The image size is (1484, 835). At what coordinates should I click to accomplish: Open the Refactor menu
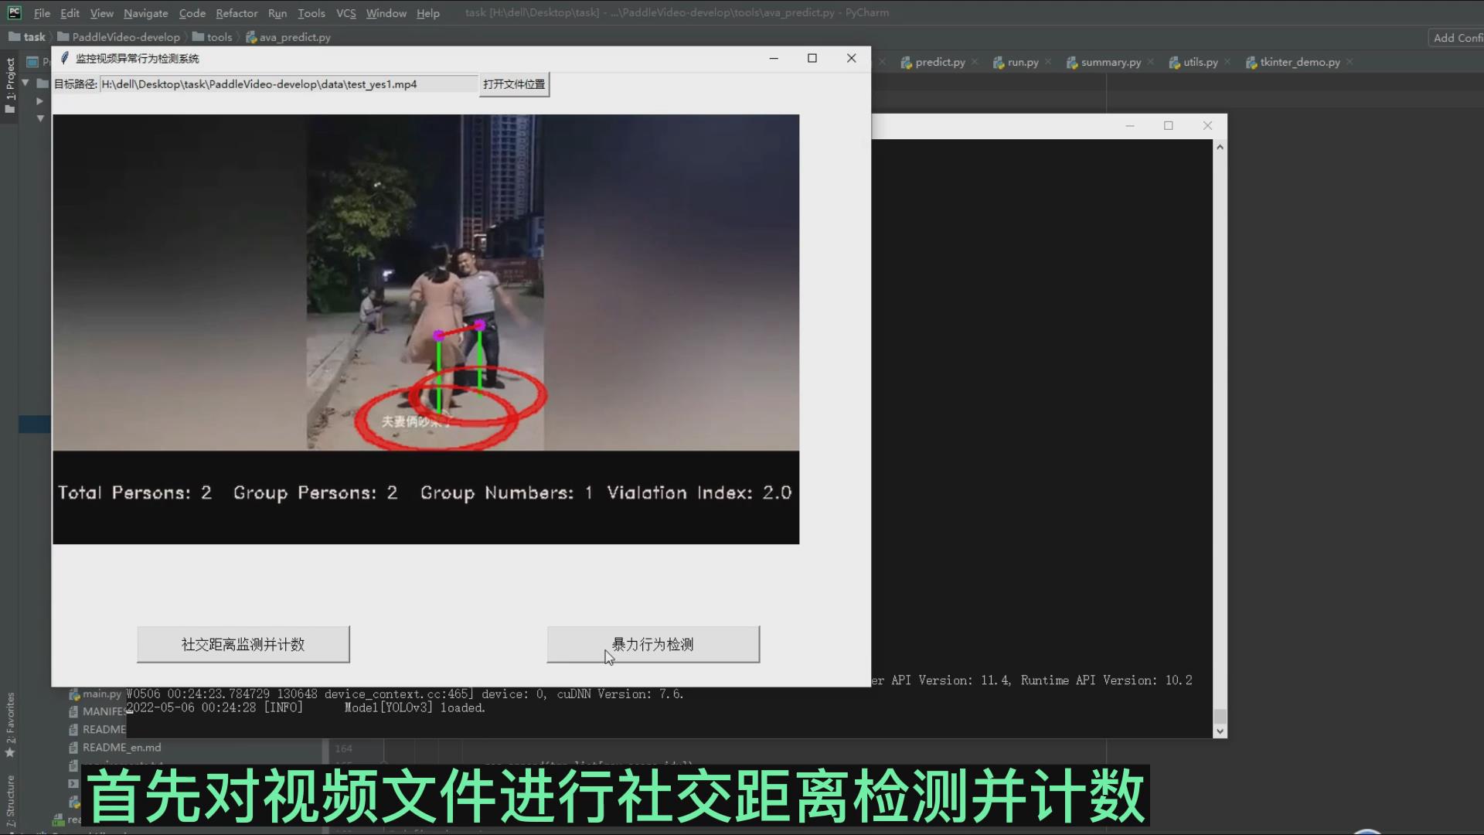pos(237,13)
